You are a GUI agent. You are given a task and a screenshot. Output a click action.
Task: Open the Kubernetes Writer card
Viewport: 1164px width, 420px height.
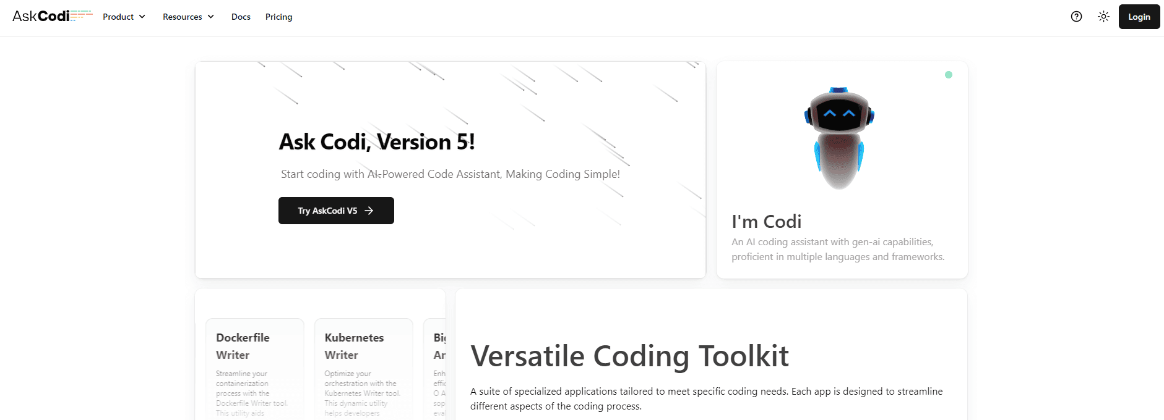pos(363,369)
